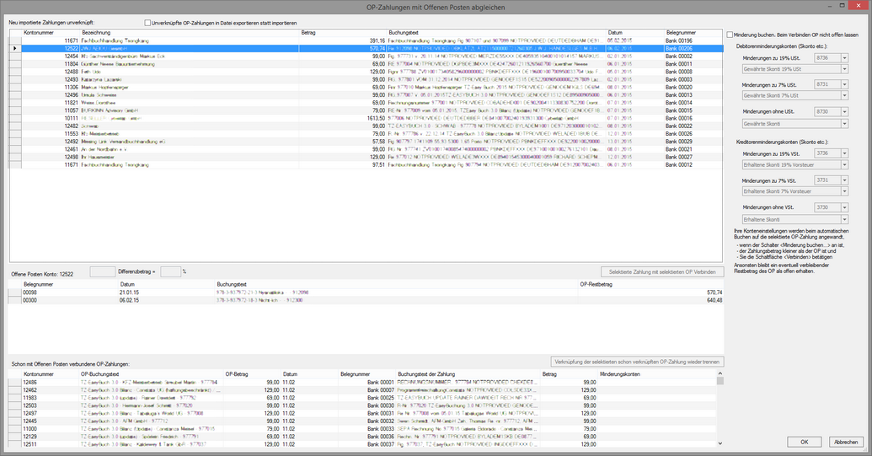Image resolution: width=872 pixels, height=456 pixels.
Task: Click 'Bank 00206' Belegnummer cell
Action: click(x=693, y=48)
